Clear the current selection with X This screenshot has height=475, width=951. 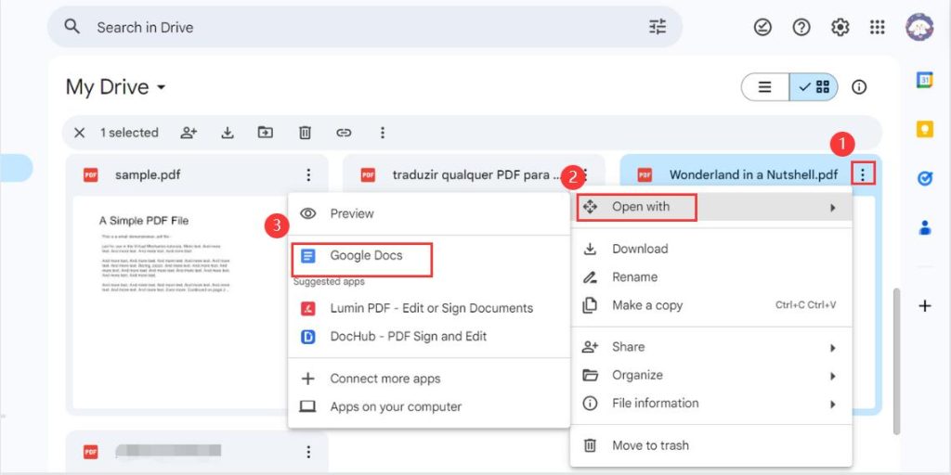(80, 133)
